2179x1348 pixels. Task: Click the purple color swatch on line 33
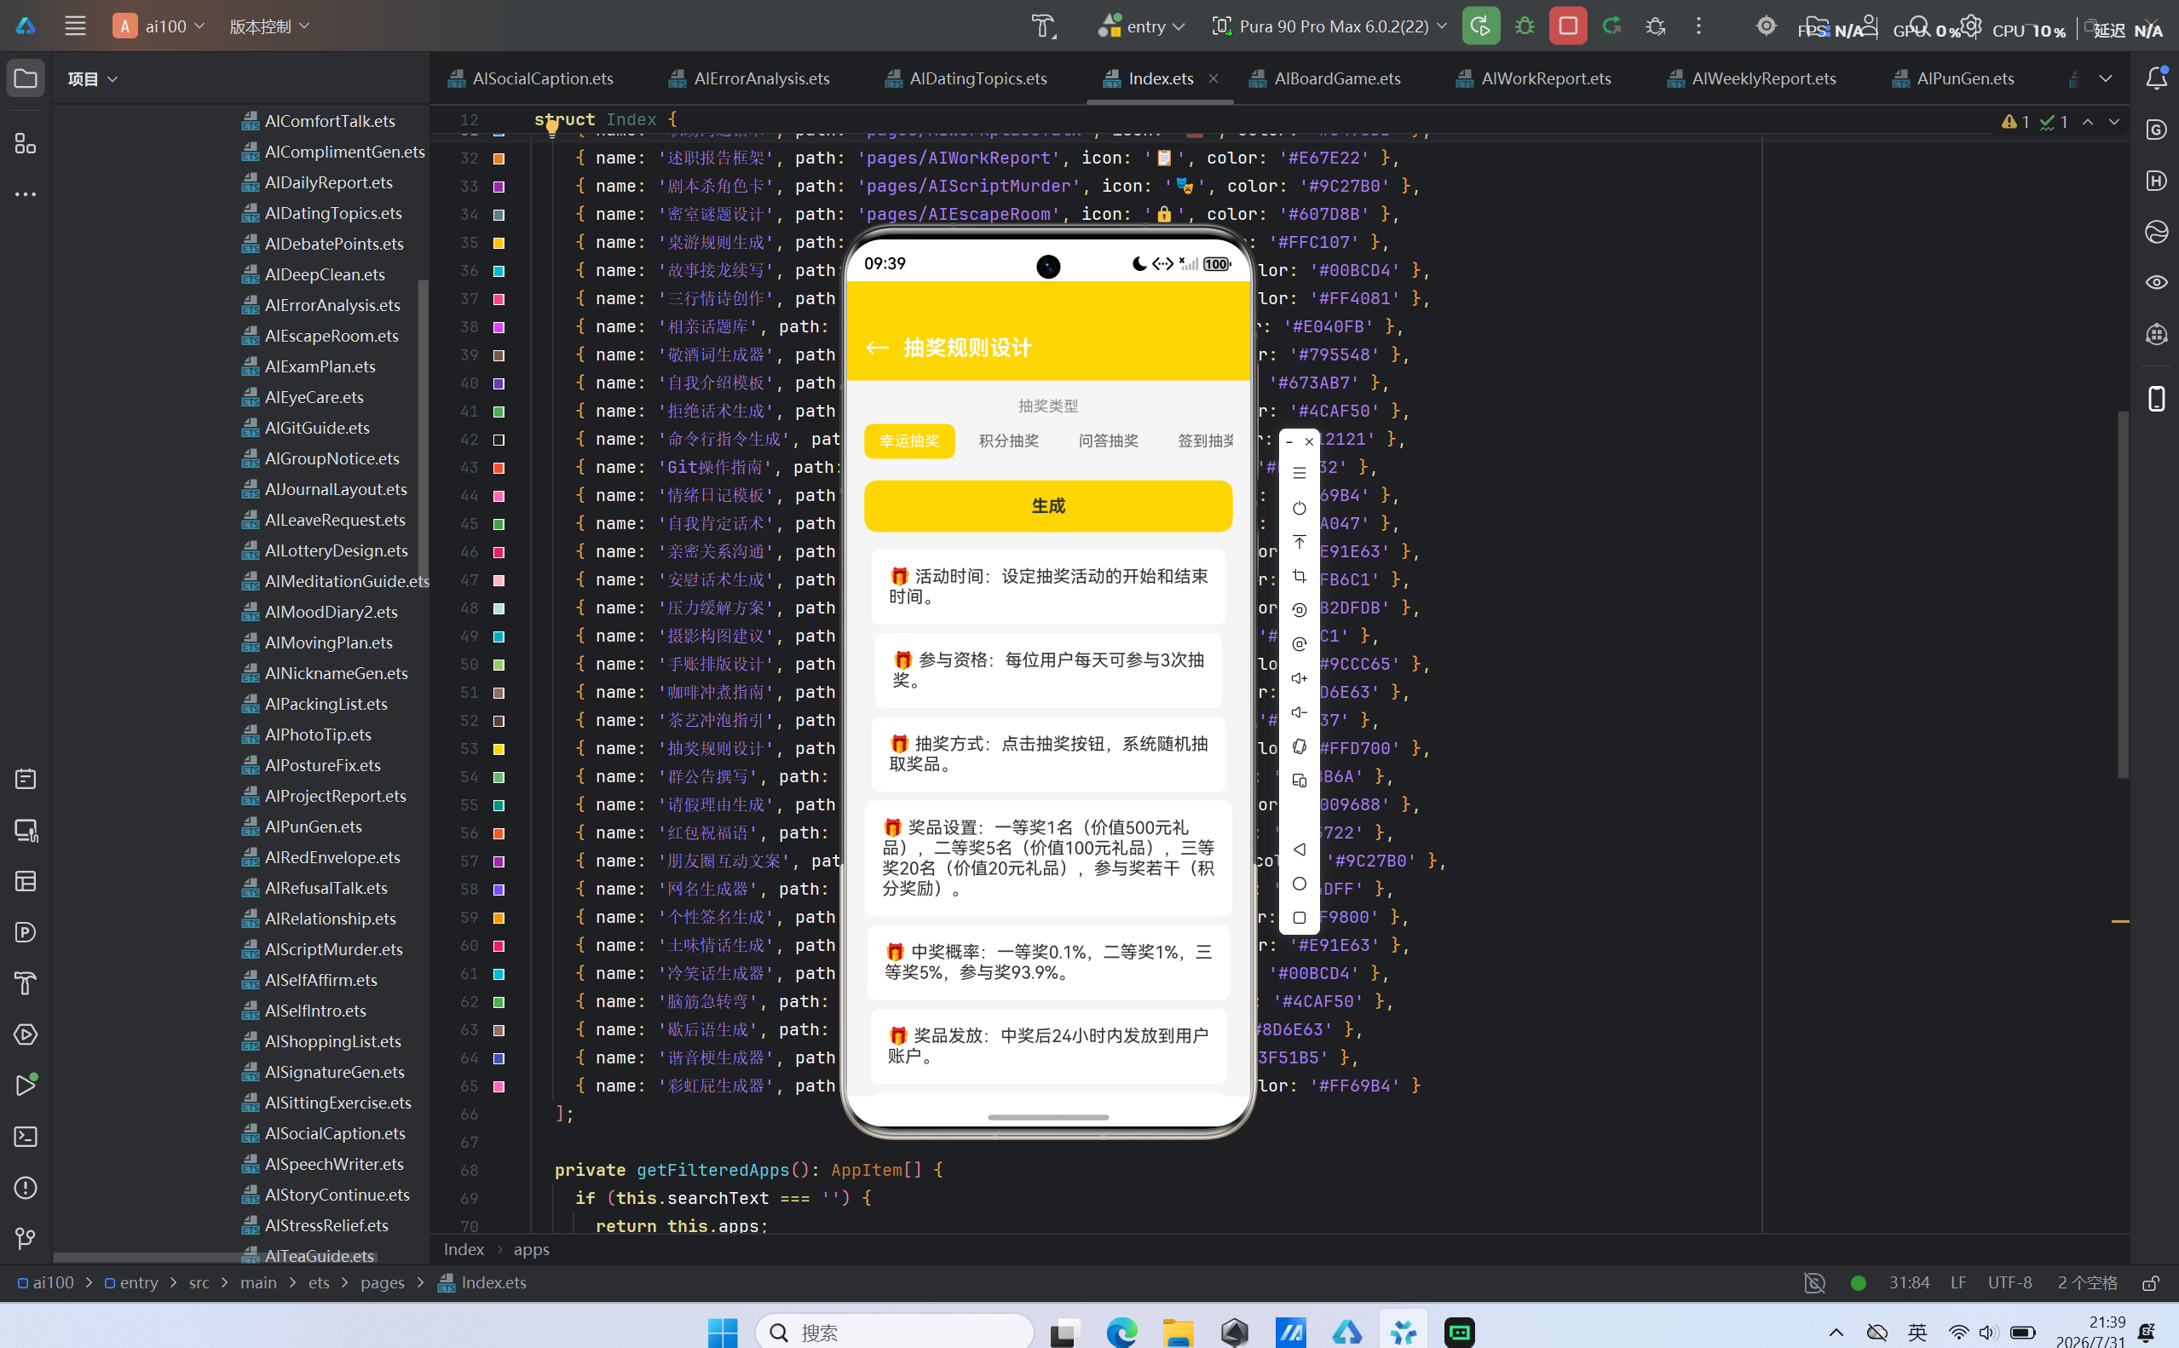499,187
